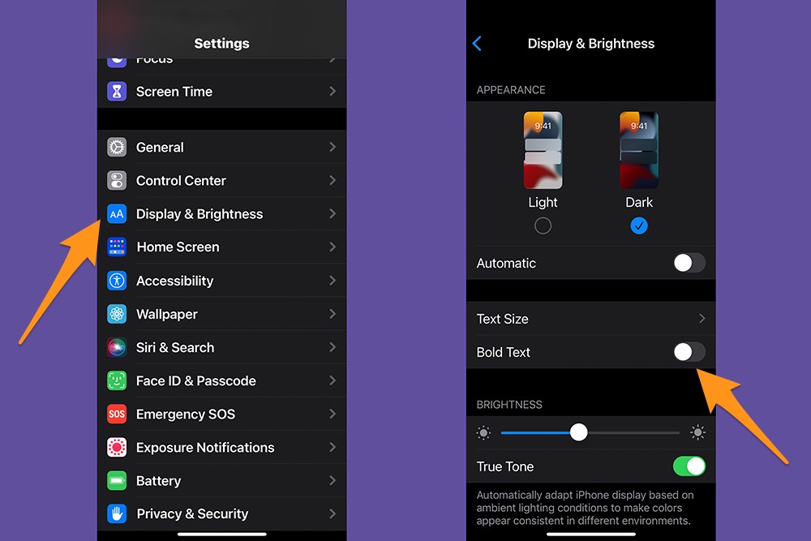Open the Exposure Notifications menu item
Screen dimensions: 811x541
tap(205, 448)
